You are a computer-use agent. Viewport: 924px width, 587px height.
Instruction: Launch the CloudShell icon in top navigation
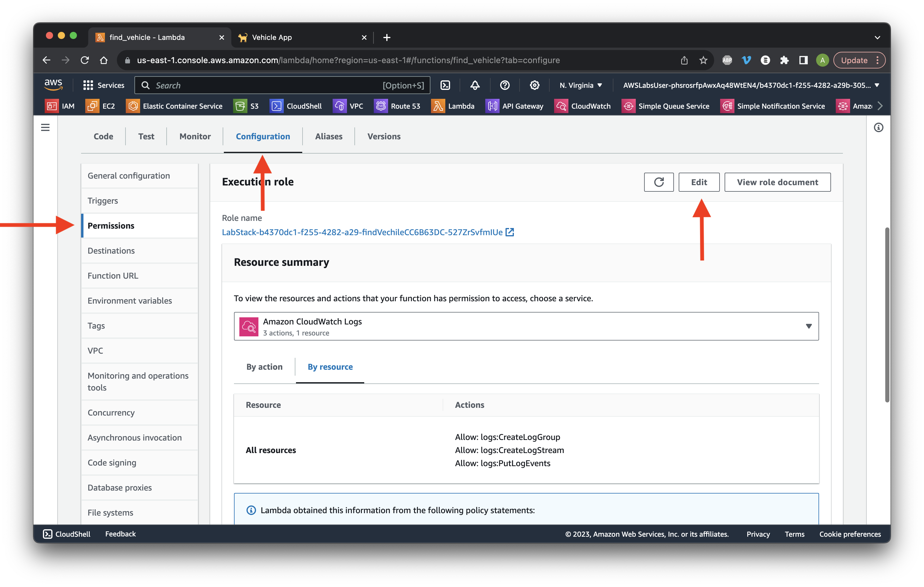point(445,85)
